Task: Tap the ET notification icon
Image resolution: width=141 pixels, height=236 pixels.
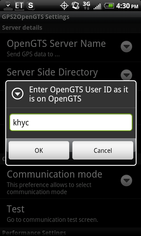Action: [x=19, y=6]
